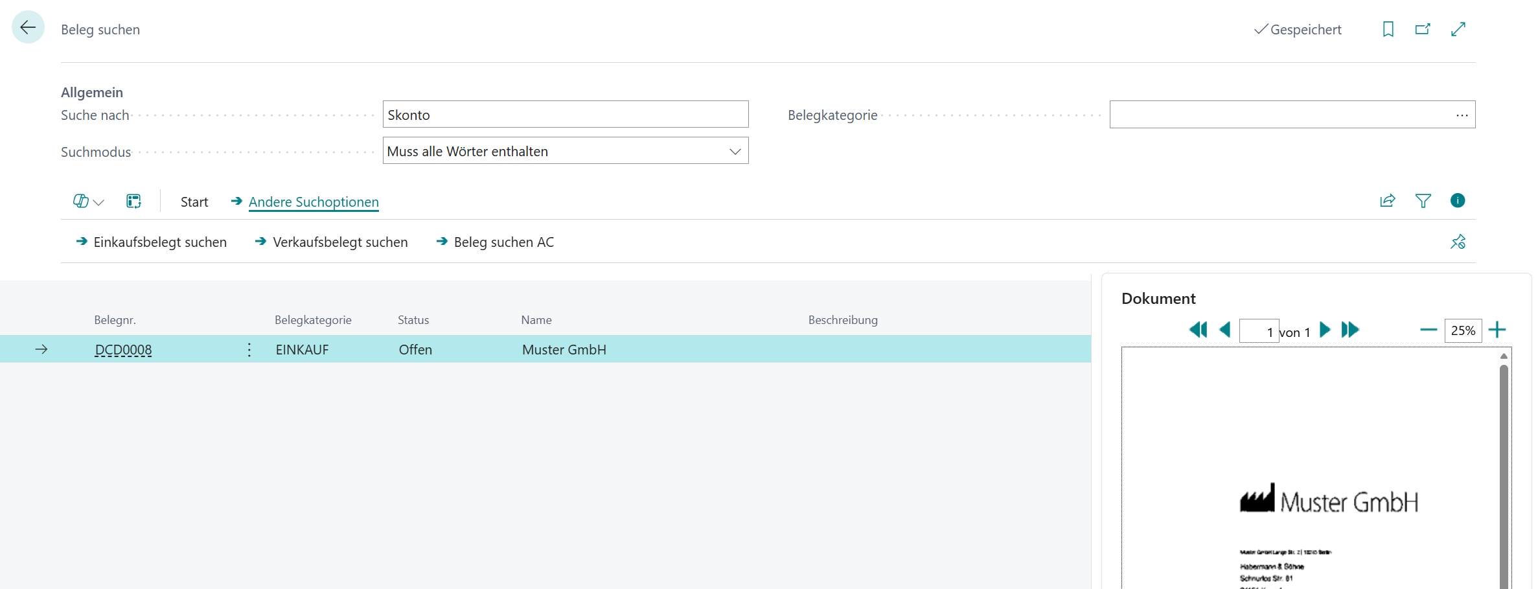Open the filter pane icon
1538x589 pixels.
[1423, 201]
